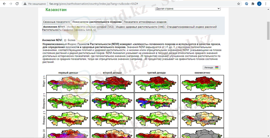Click the page vertical scrollbar
The image size is (270, 138).
pyautogui.click(x=268, y=31)
